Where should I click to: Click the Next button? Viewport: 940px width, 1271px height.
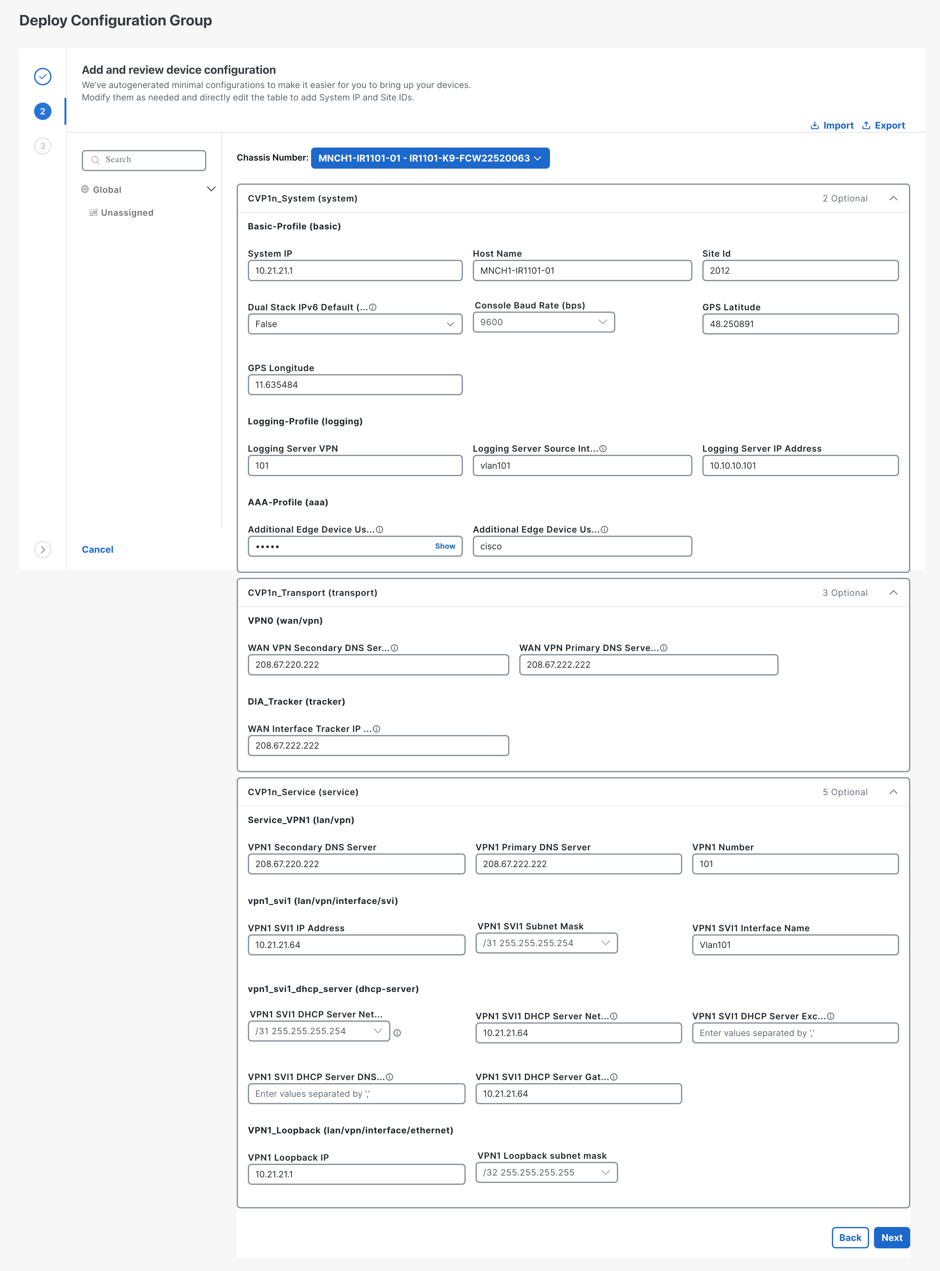[892, 1238]
